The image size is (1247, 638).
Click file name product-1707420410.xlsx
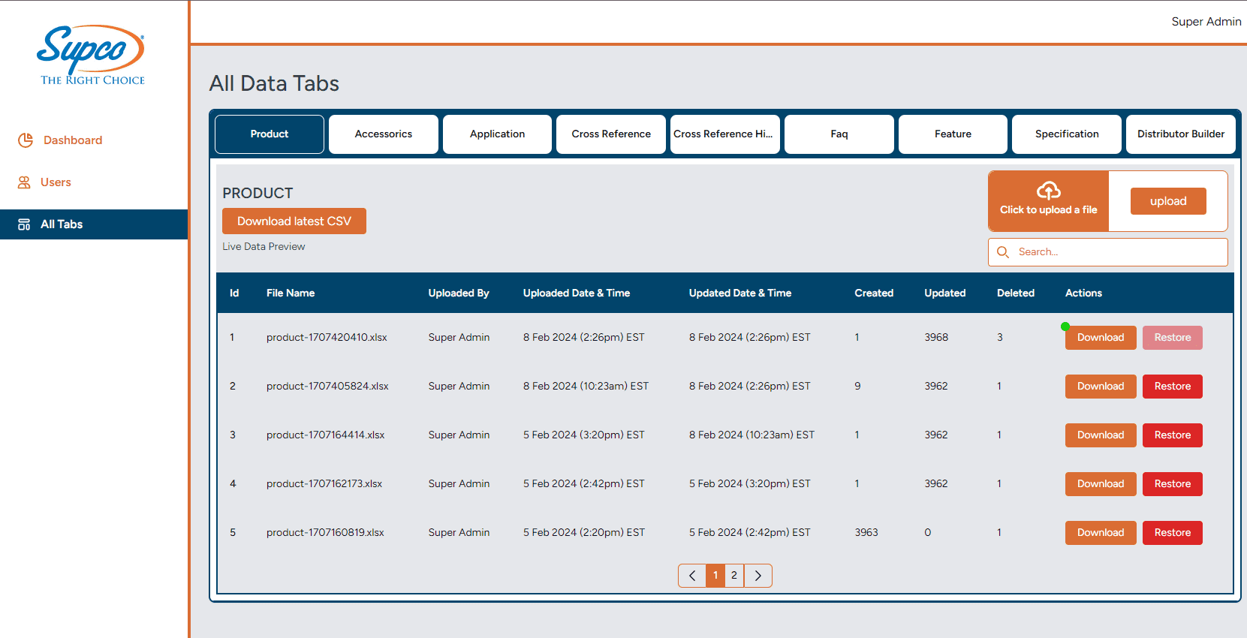pos(327,338)
